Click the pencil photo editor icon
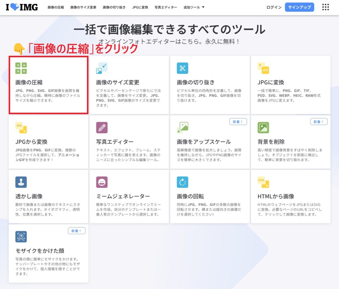Image resolution: width=339 pixels, height=289 pixels. click(x=102, y=127)
